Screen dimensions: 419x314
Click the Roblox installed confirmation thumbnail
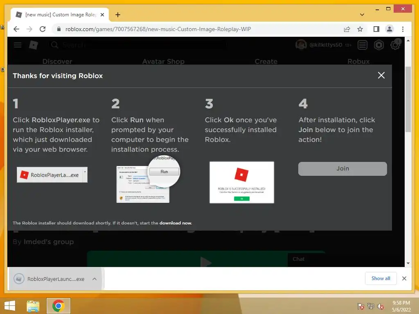coord(241,182)
